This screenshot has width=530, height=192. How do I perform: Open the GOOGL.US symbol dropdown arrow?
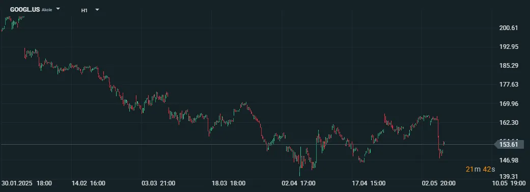58,9
